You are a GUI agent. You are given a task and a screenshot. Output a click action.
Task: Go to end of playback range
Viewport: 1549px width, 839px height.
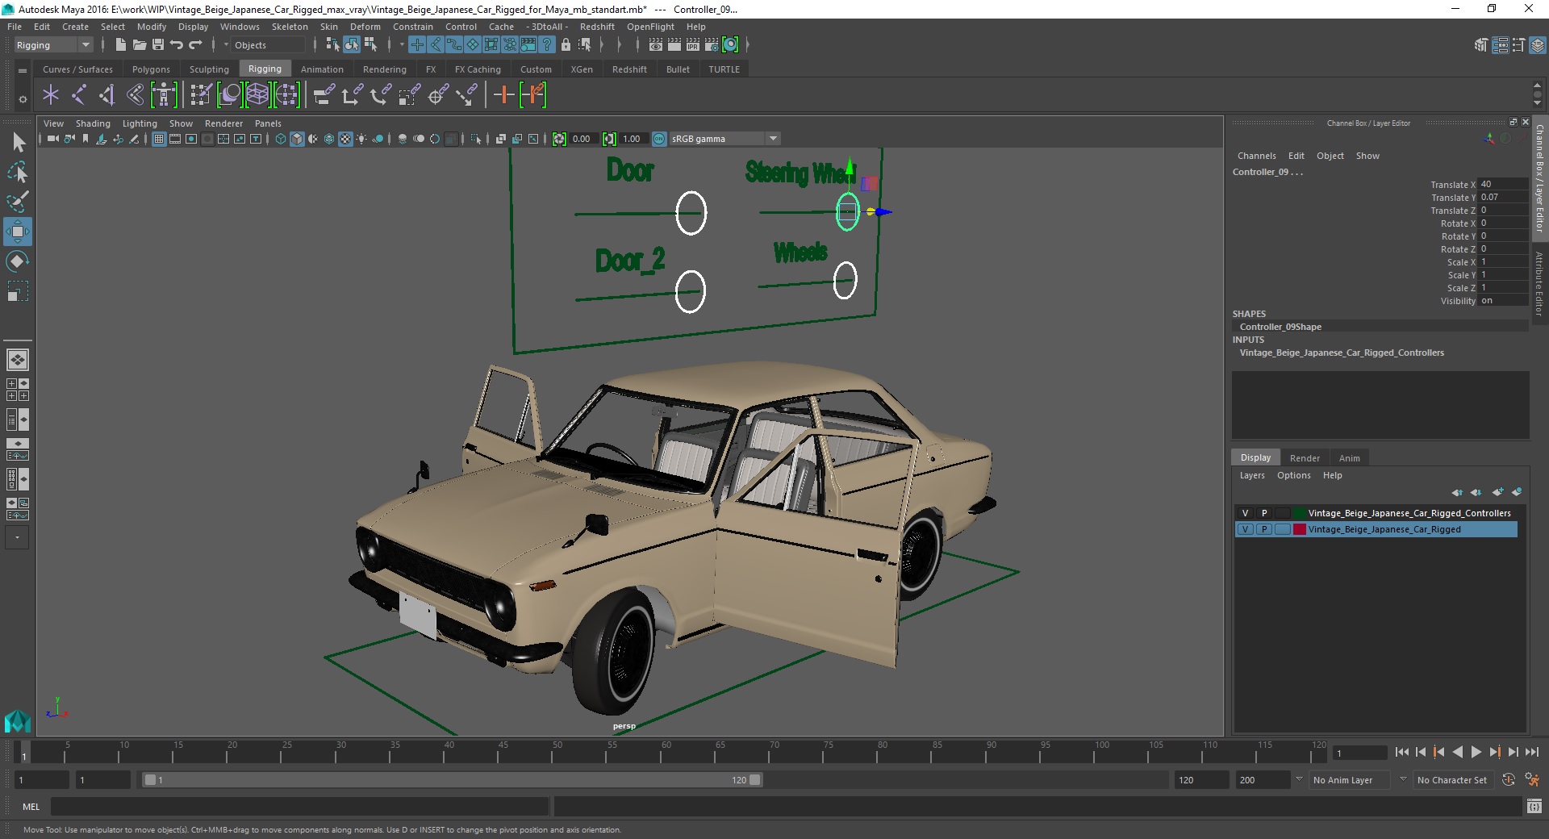[1531, 752]
